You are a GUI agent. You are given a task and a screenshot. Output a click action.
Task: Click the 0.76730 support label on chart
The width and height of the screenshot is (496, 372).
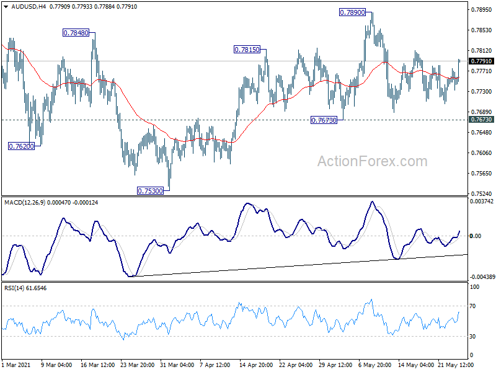click(x=324, y=120)
